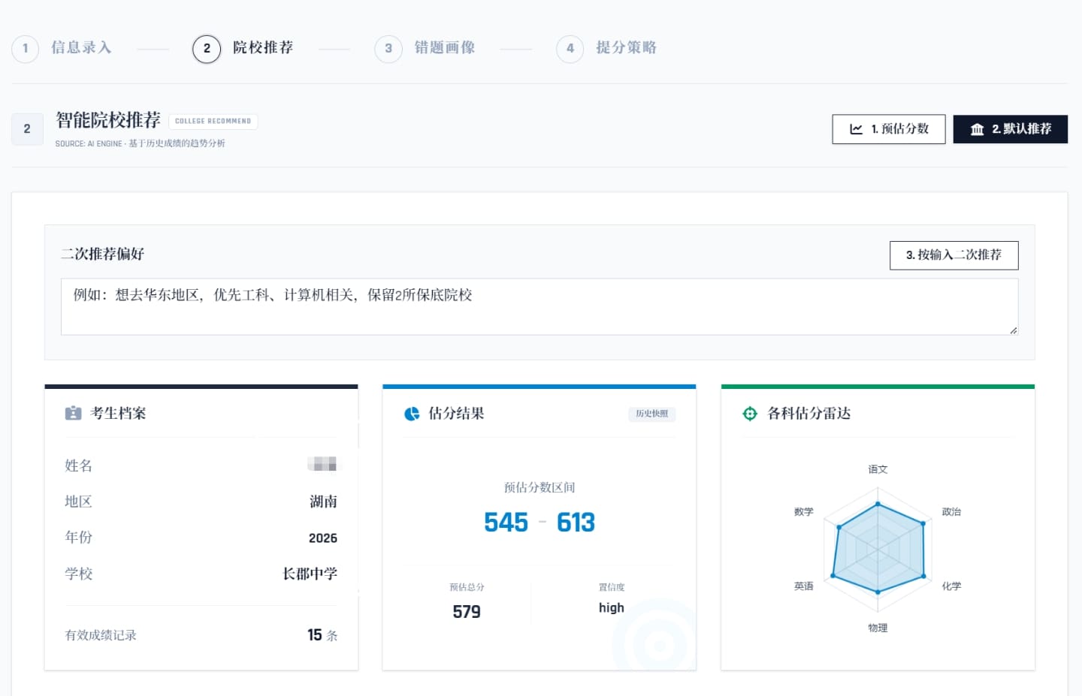Click step 4 circle for 提分策略
The image size is (1082, 696).
(x=570, y=49)
